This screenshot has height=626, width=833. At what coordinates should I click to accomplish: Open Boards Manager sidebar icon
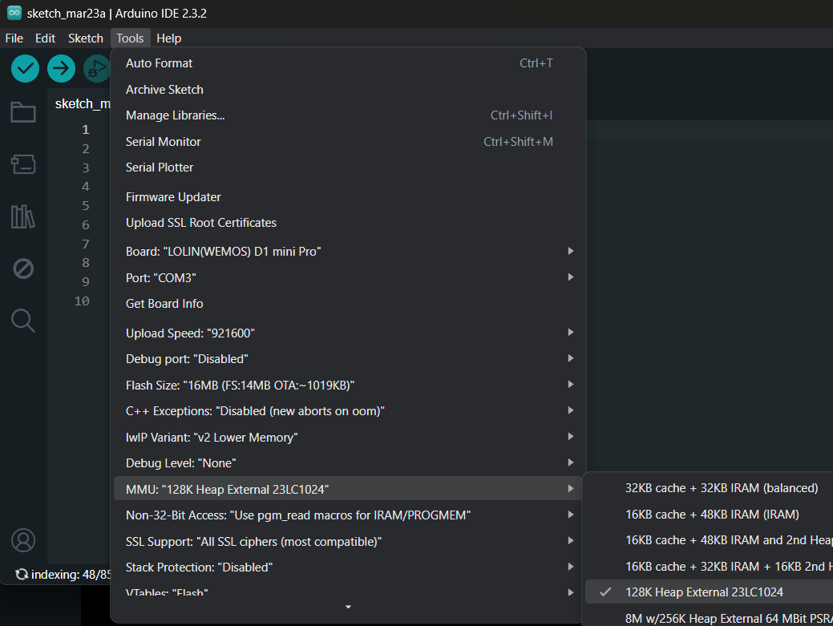[x=22, y=164]
